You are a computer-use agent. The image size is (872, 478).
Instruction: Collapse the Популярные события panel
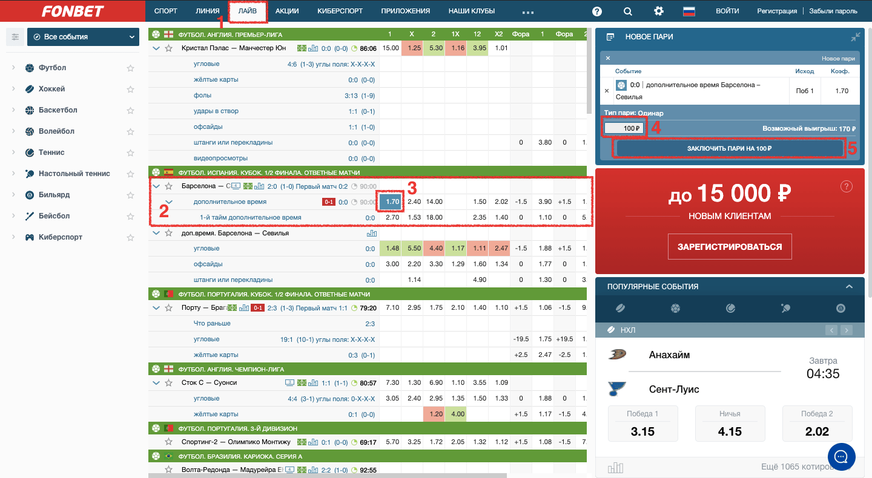point(849,287)
